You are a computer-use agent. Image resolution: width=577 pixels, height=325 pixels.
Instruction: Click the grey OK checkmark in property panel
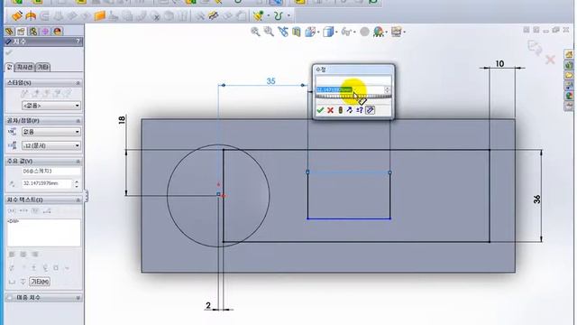pyautogui.click(x=9, y=53)
